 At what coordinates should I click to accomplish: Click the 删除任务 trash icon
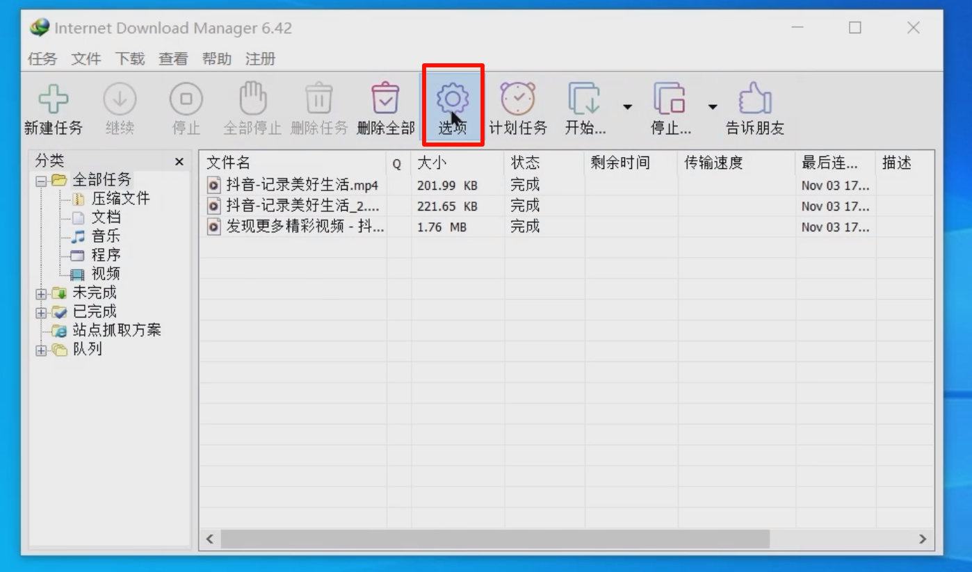[319, 99]
